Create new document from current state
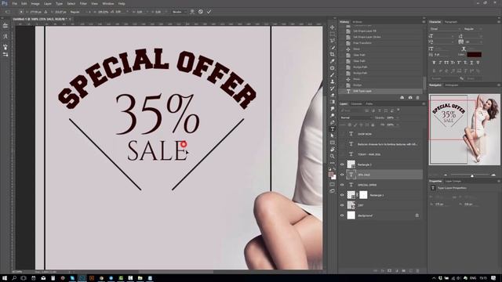Image resolution: width=502 pixels, height=282 pixels. coord(402,97)
